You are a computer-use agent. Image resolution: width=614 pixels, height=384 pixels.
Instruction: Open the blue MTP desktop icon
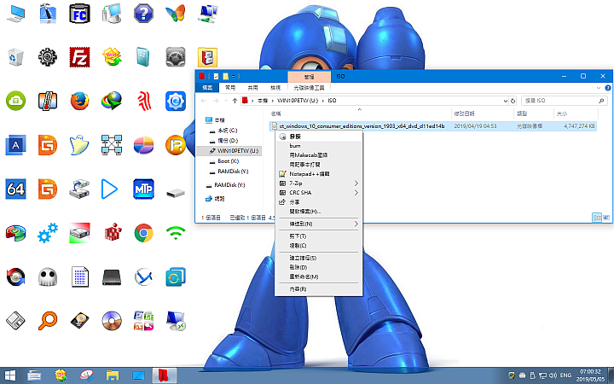click(143, 189)
